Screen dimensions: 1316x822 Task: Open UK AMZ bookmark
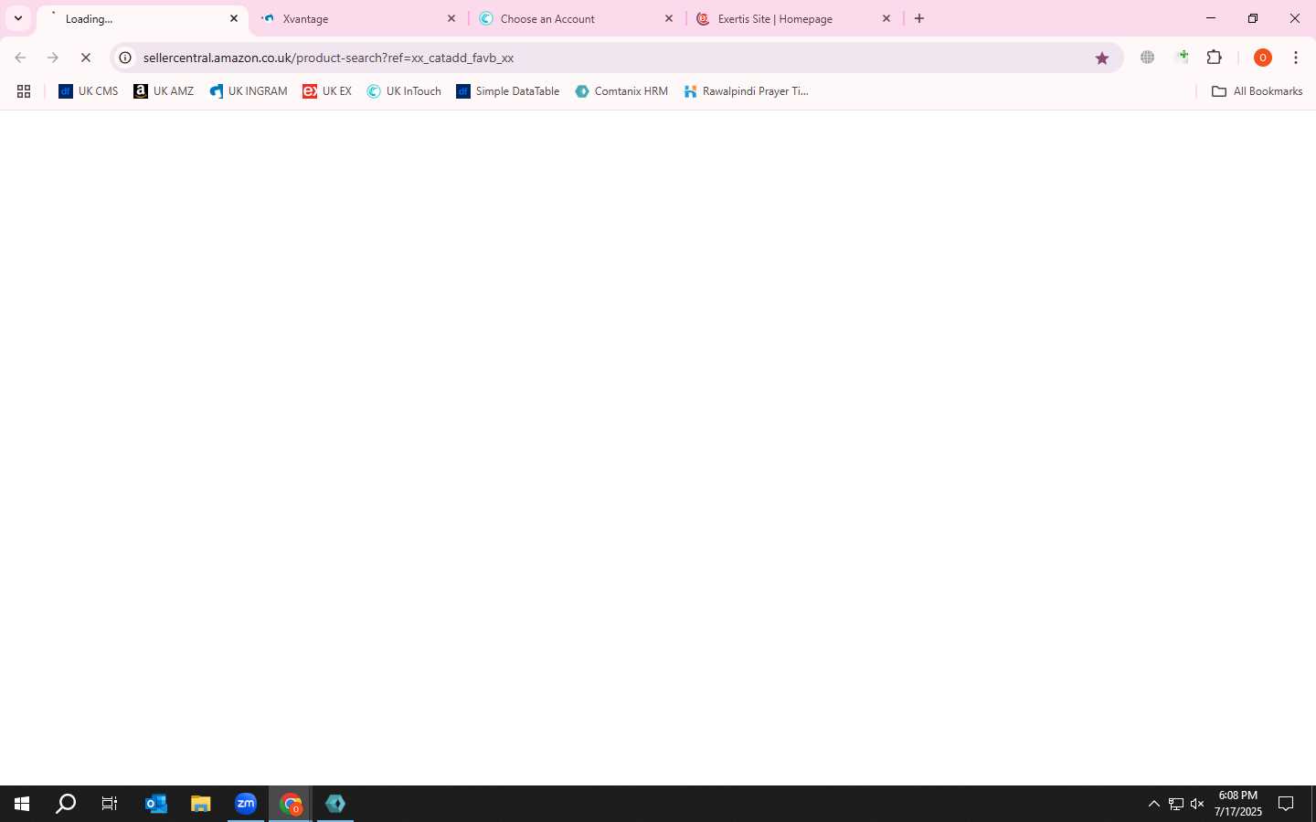click(164, 91)
